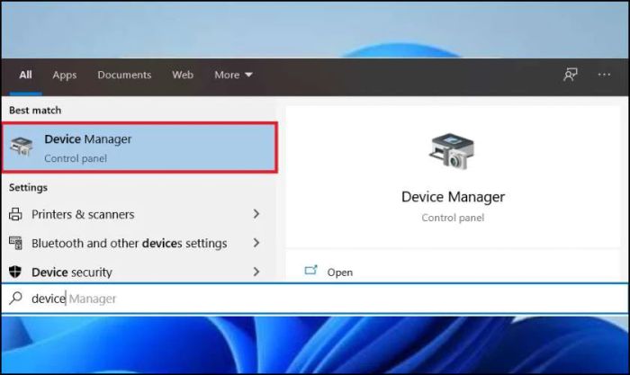
Task: Expand Printers & scanners chevron arrow
Action: [256, 214]
